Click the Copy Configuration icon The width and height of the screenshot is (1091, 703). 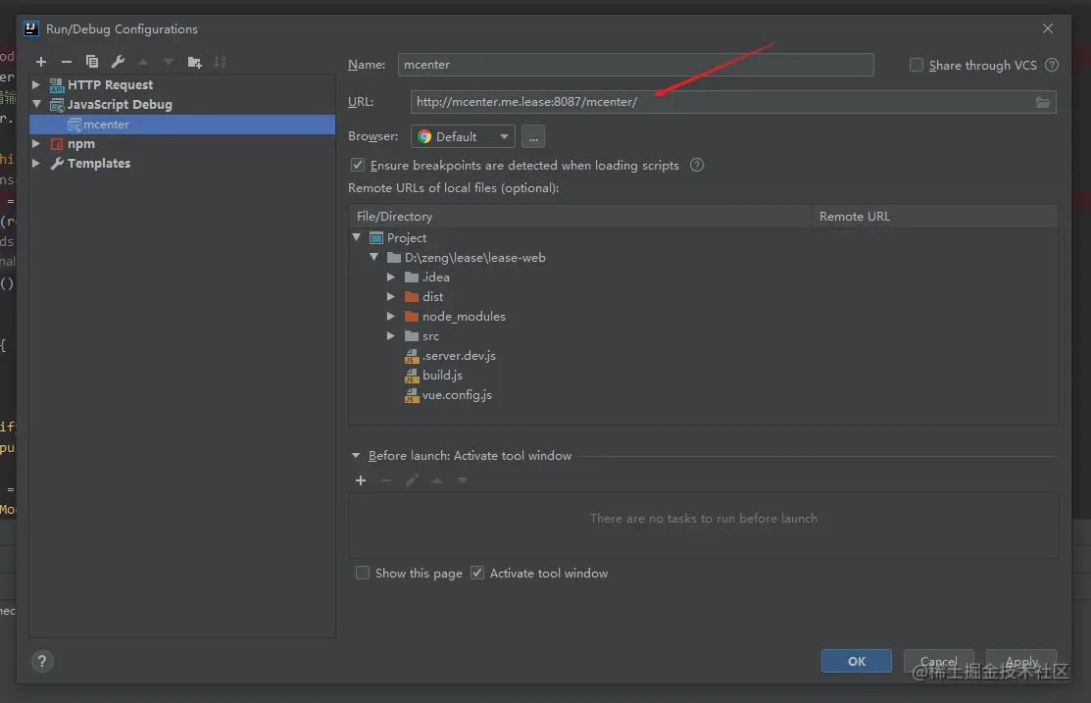(92, 62)
